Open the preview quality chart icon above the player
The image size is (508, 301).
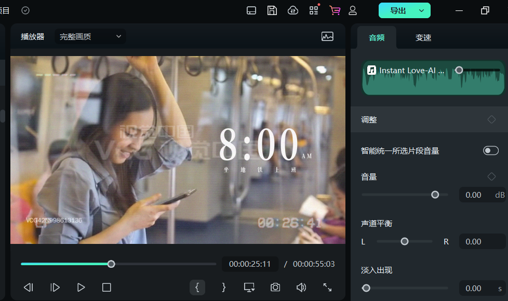(x=327, y=37)
